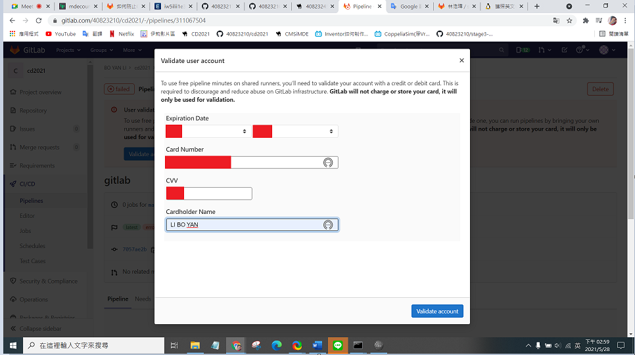Open the expiration month dropdown
This screenshot has height=355, width=635.
pos(208,131)
